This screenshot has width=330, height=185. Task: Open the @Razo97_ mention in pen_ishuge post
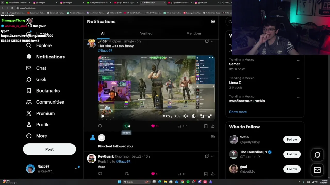tap(105, 51)
